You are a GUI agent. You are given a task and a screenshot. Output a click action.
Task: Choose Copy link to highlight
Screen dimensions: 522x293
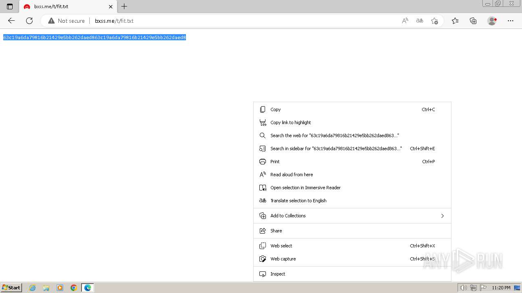tap(352, 122)
